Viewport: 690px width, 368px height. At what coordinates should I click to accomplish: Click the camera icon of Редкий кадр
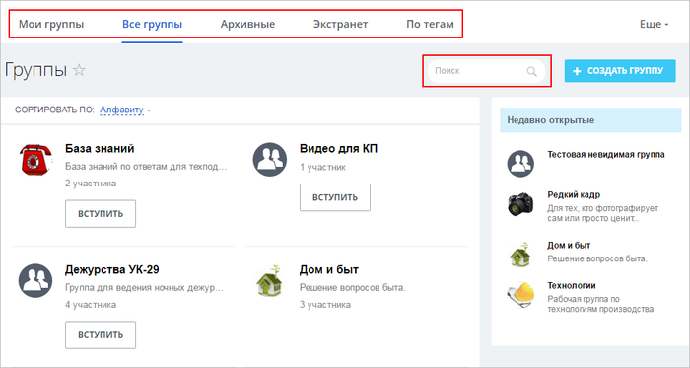(520, 204)
